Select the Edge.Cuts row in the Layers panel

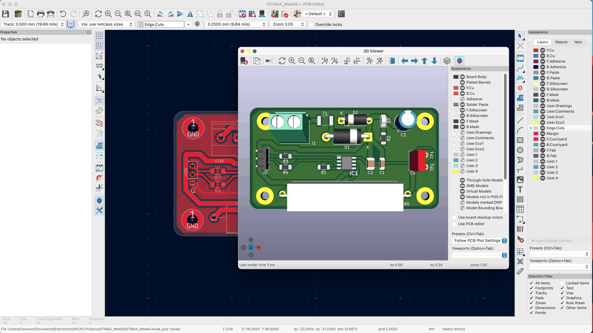(x=560, y=128)
